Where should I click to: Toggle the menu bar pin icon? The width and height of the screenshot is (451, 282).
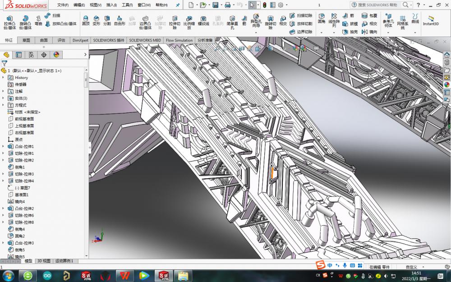click(x=178, y=5)
